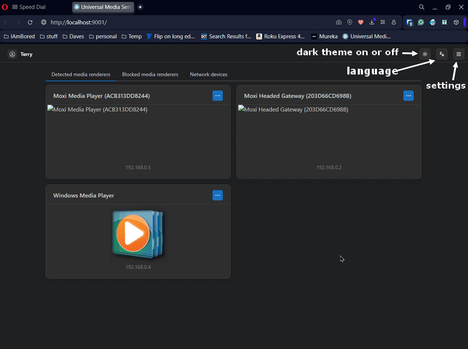
Task: Open the Roku Express 4... bookmark
Action: pyautogui.click(x=281, y=36)
